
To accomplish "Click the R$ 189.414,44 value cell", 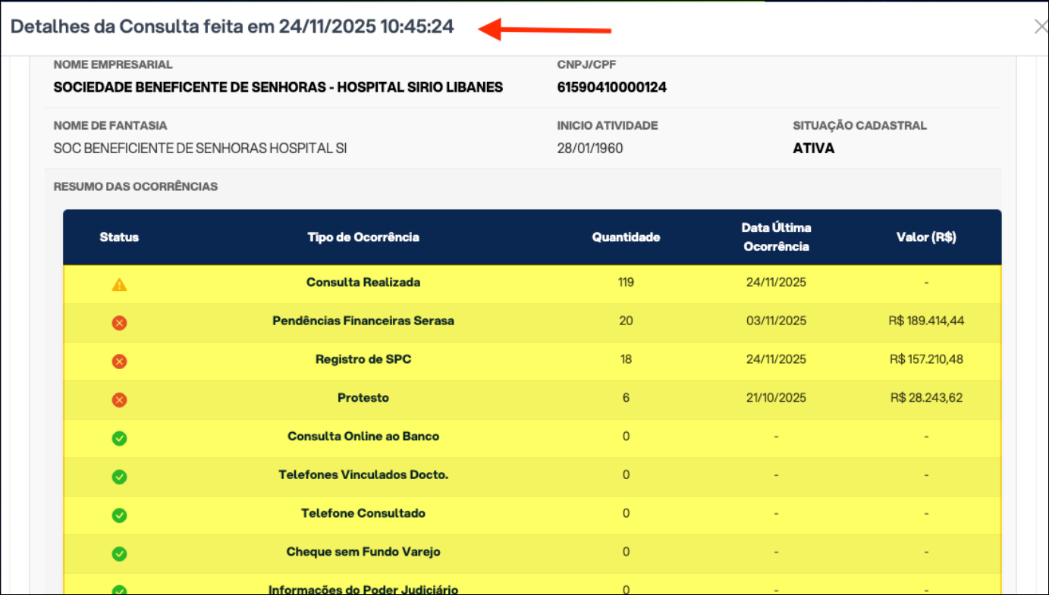I will tap(926, 321).
